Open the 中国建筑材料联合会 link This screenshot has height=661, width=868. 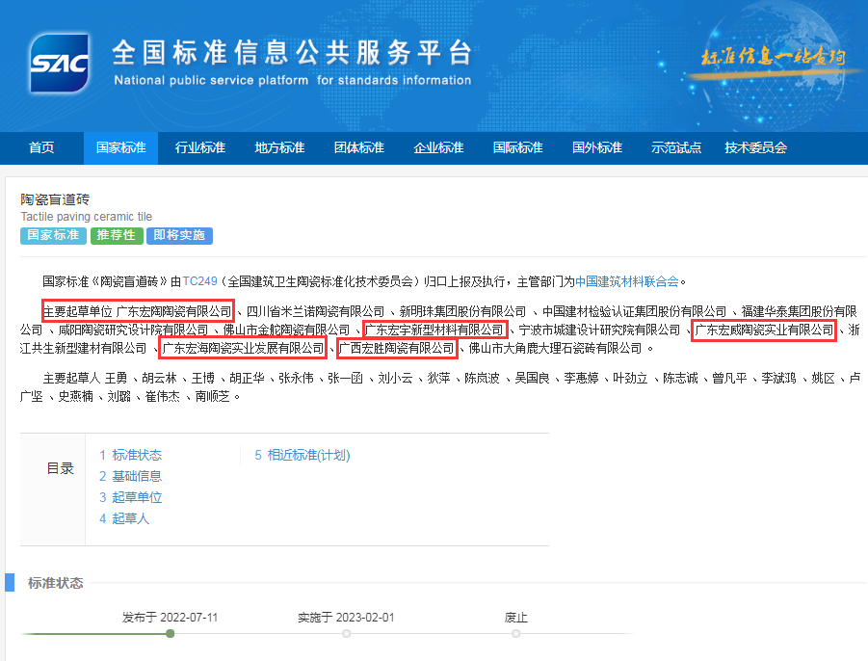[x=625, y=281]
